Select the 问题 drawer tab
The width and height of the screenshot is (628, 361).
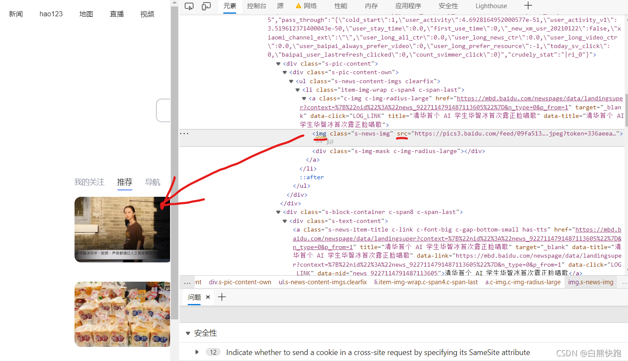tap(194, 297)
